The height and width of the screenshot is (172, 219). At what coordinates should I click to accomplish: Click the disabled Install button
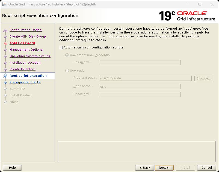(185, 168)
